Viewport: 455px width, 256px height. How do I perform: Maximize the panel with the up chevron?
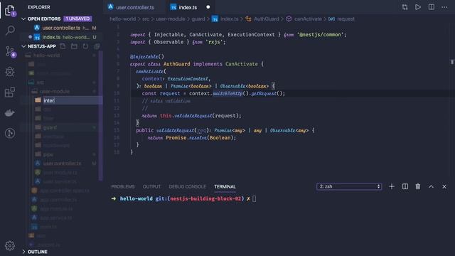[431, 186]
